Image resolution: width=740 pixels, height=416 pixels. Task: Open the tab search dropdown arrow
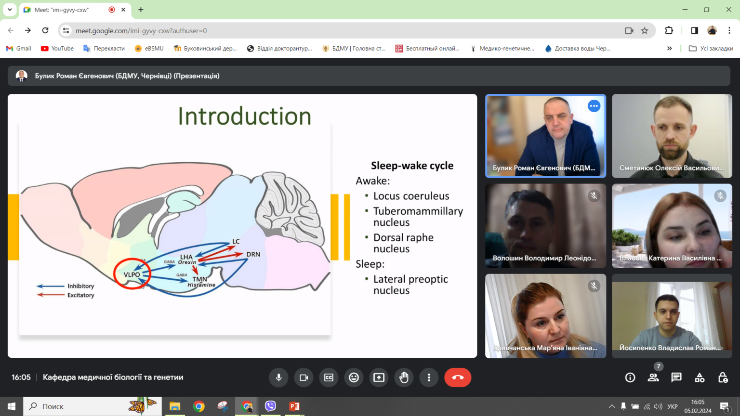point(10,10)
